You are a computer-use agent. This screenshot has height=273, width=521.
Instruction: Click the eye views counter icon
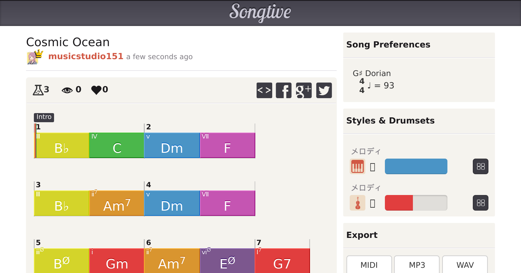[x=67, y=90]
